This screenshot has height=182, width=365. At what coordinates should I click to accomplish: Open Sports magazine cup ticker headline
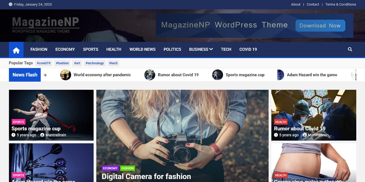click(245, 75)
